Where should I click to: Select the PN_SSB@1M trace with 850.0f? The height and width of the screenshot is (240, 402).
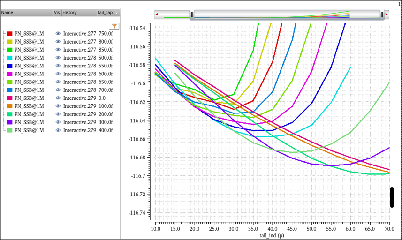tap(29, 50)
